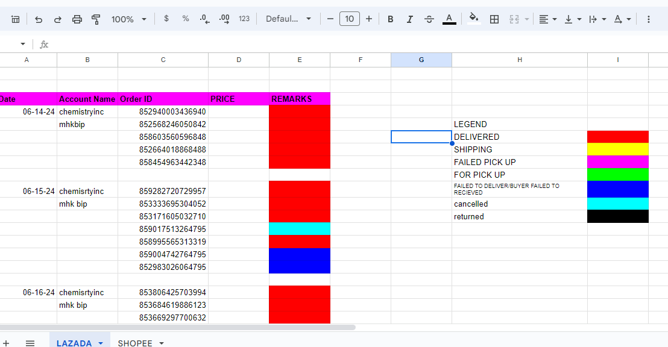This screenshot has width=668, height=347.
Task: Select the FAILED PICK UP legend cell
Action: [x=520, y=162]
